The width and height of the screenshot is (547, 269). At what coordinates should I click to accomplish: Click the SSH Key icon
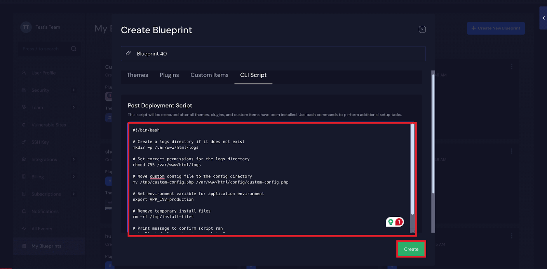(24, 142)
